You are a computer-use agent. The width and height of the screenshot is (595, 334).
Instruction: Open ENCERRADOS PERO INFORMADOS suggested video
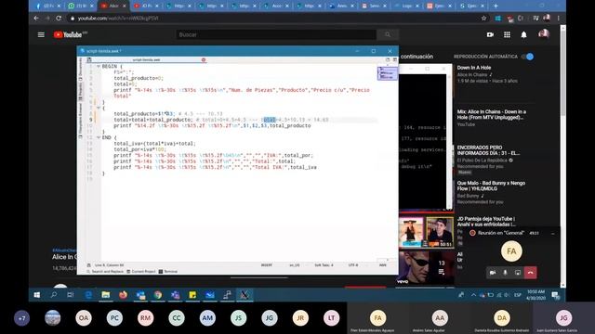point(488,150)
